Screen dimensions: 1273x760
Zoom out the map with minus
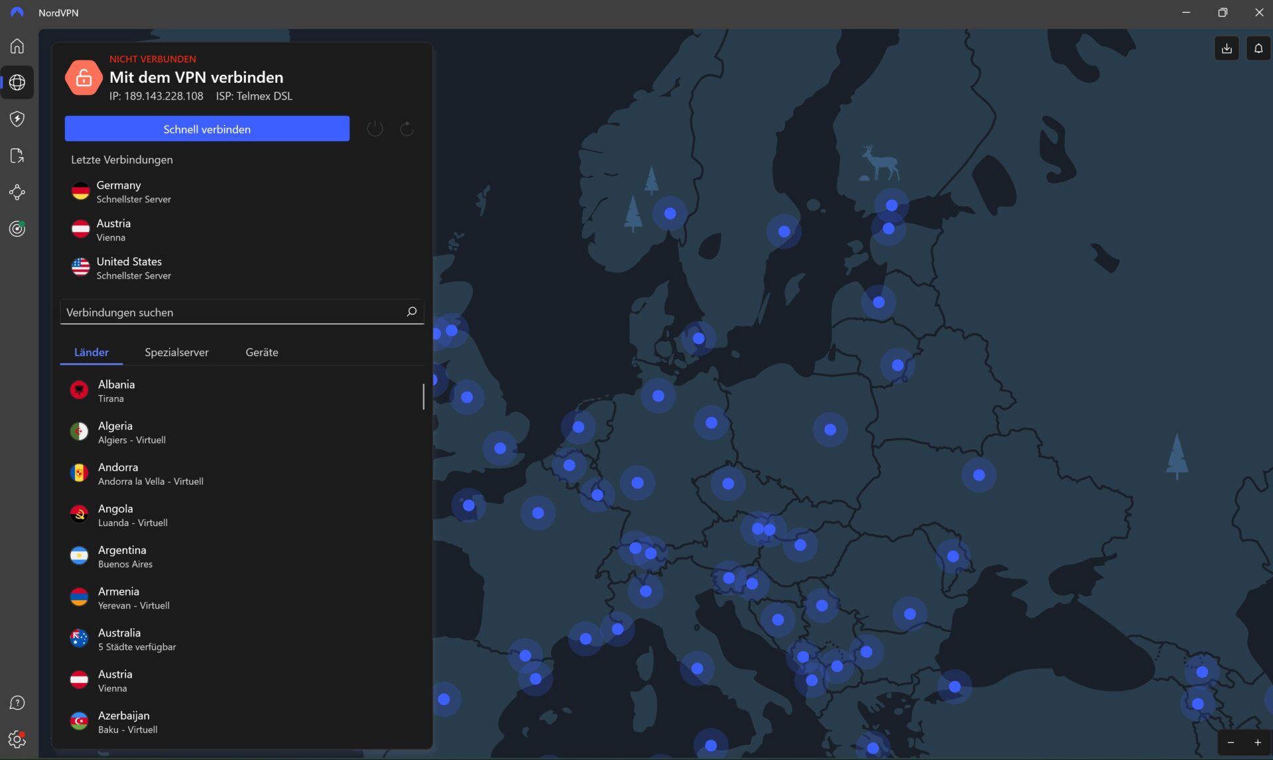[1231, 743]
